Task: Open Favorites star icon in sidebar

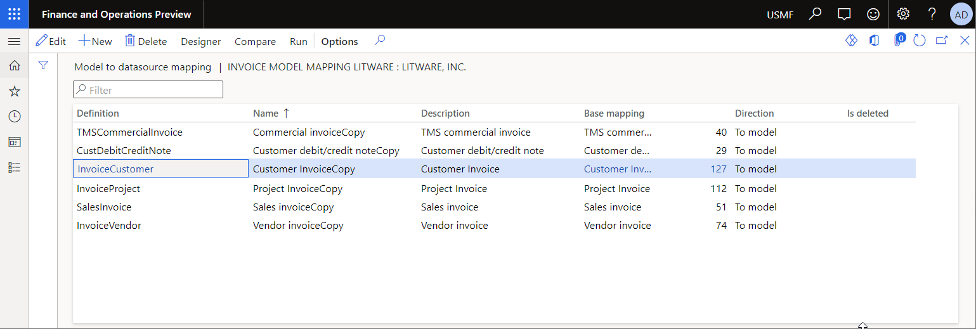Action: (14, 91)
